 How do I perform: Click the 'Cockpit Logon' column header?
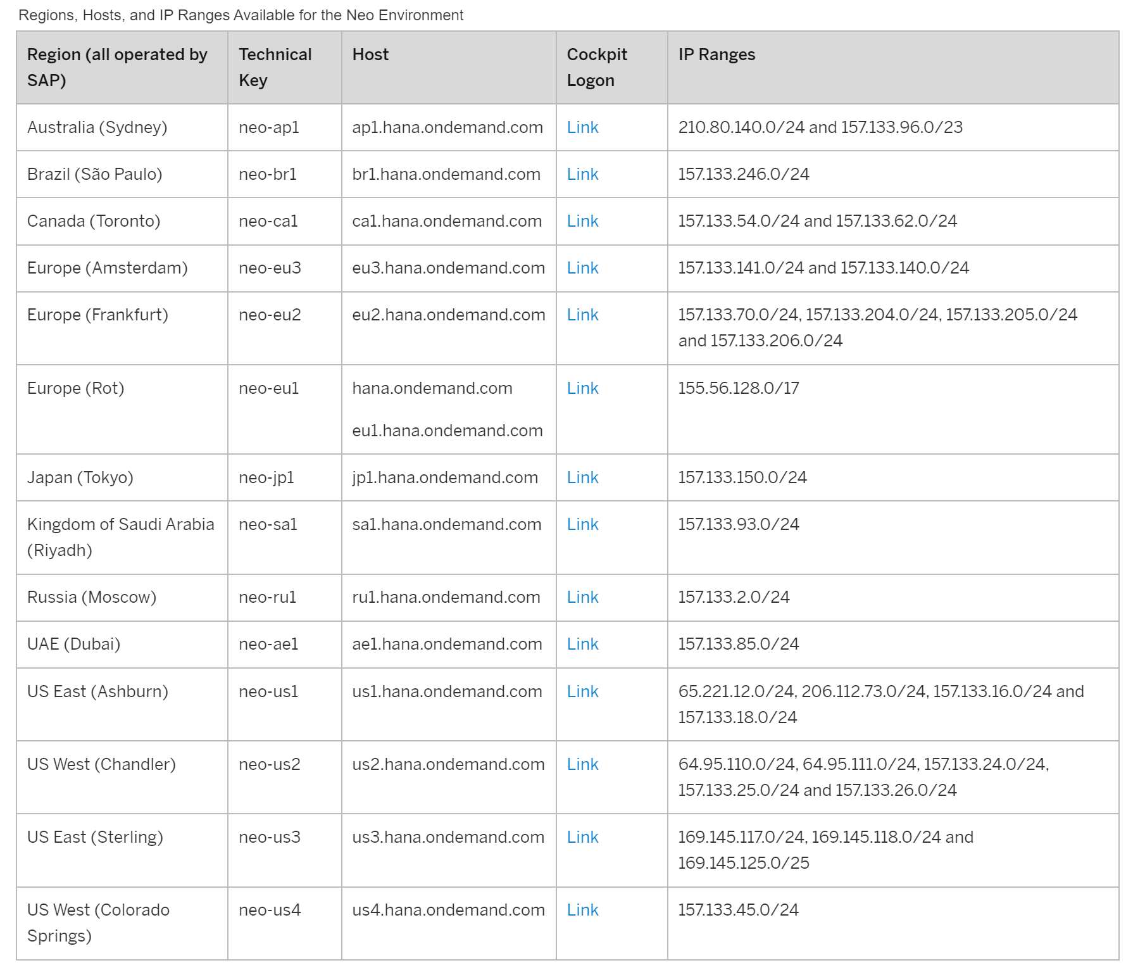pos(612,67)
